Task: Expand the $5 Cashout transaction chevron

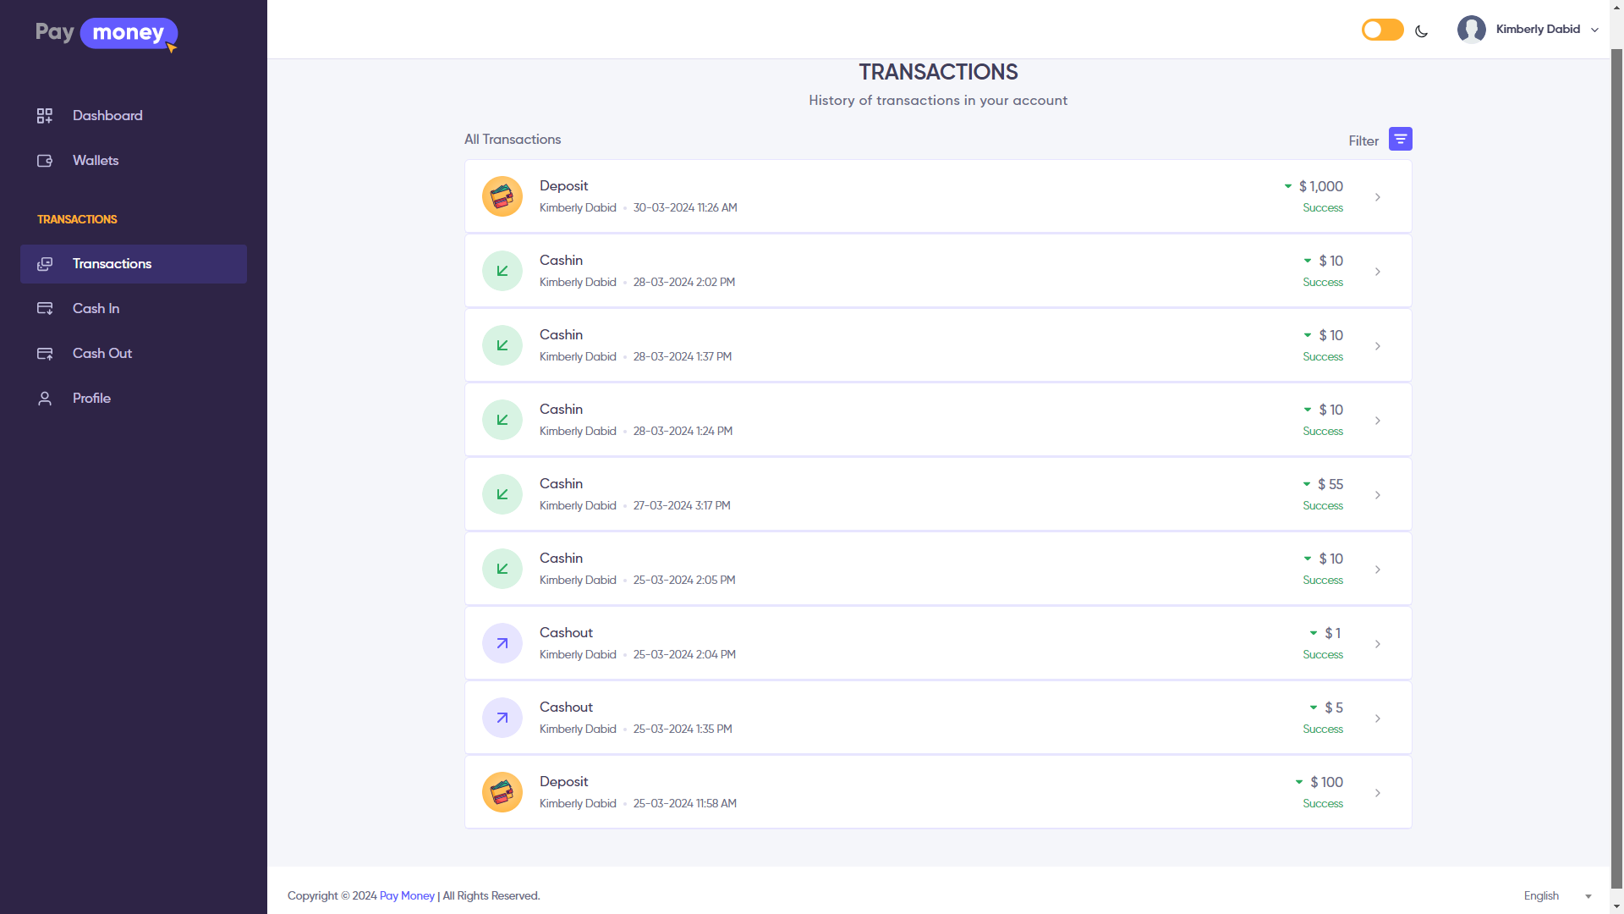Action: [1377, 719]
